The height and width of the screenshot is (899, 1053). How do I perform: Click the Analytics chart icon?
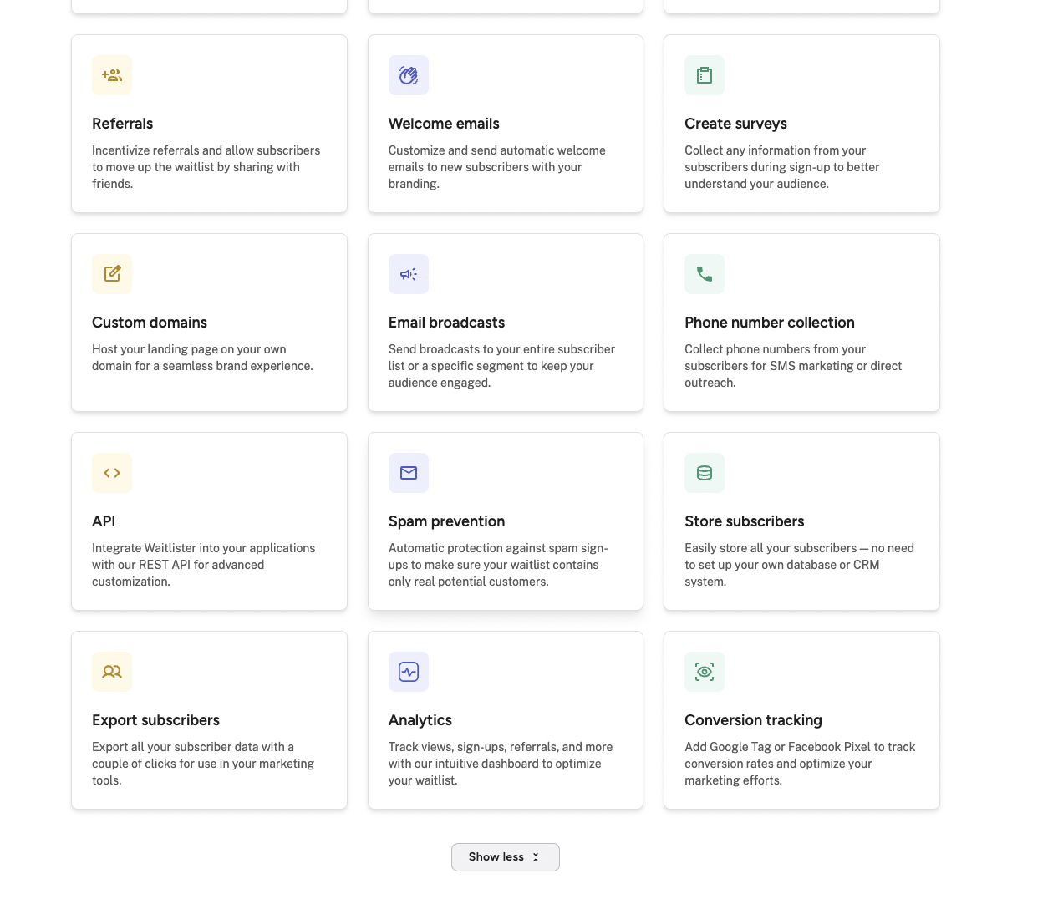click(408, 672)
